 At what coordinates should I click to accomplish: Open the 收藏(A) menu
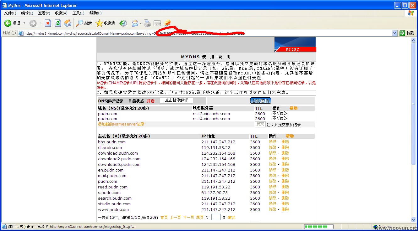pyautogui.click(x=61, y=13)
